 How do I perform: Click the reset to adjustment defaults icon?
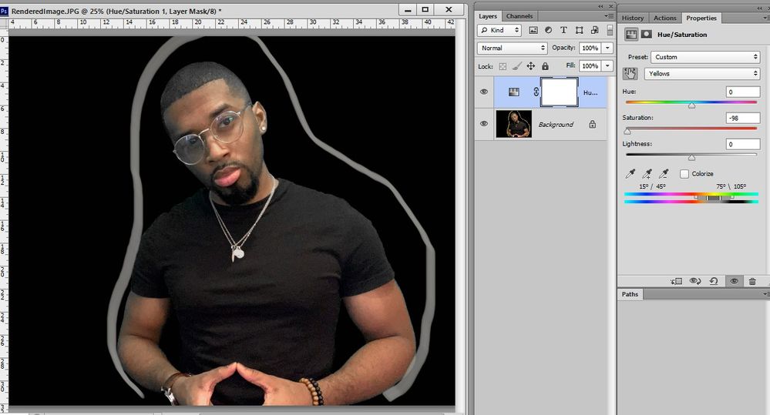pos(714,281)
